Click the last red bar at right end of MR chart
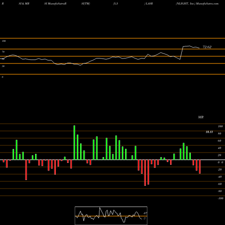This screenshot has height=225, width=225. tap(200, 166)
